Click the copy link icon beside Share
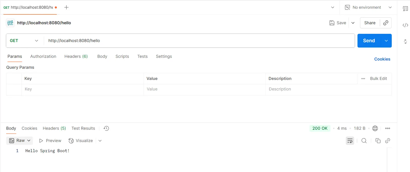The image size is (410, 172). click(386, 23)
